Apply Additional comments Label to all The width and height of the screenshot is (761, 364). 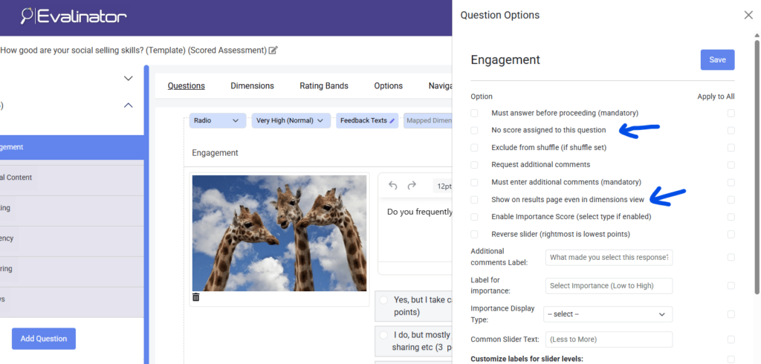pos(731,257)
